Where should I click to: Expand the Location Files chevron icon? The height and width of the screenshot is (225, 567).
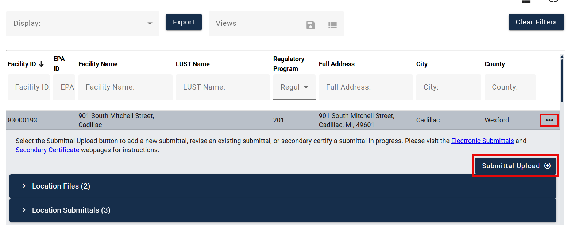pos(24,186)
